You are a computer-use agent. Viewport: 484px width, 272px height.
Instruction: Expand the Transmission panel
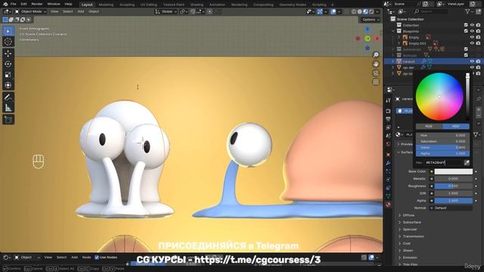413,236
